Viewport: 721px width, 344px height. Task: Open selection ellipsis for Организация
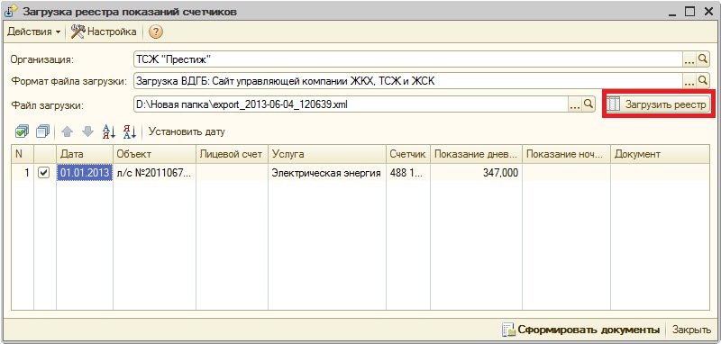[689, 59]
